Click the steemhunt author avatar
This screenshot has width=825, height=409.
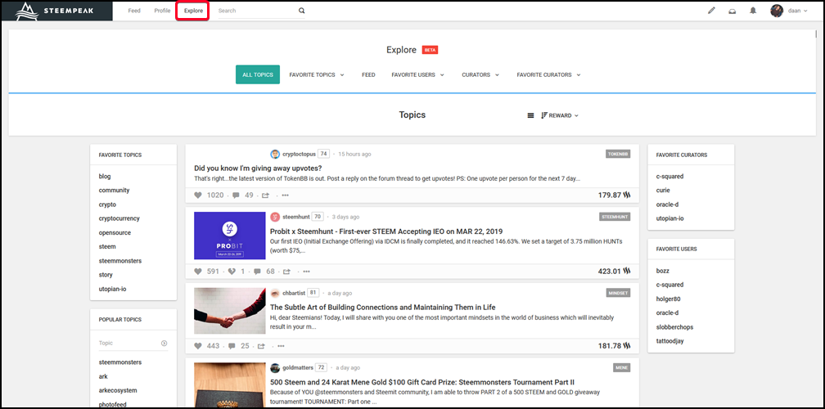pyautogui.click(x=275, y=217)
